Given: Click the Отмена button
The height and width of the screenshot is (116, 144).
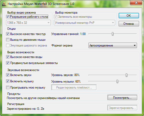Looking at the screenshot, I should pyautogui.click(x=129, y=24).
